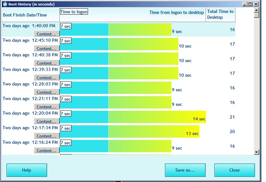The width and height of the screenshot is (266, 182).
Task: Click the Save as... button
Action: point(185,170)
